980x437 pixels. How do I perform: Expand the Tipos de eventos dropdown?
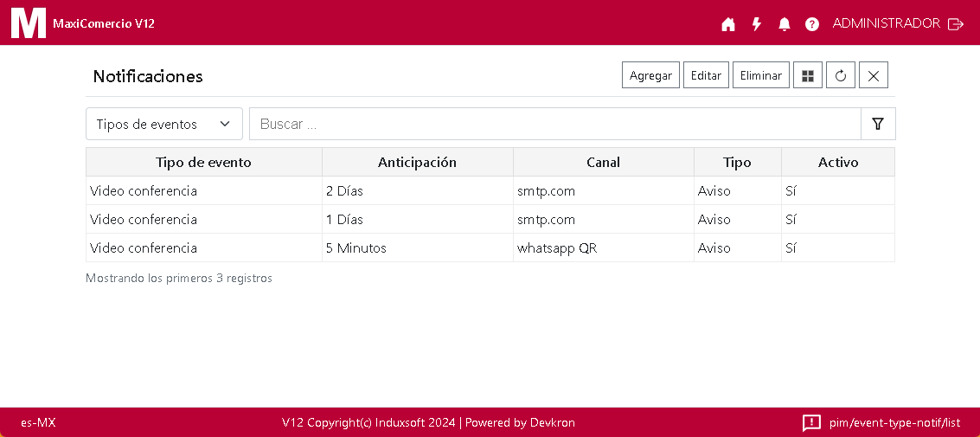pyautogui.click(x=164, y=124)
